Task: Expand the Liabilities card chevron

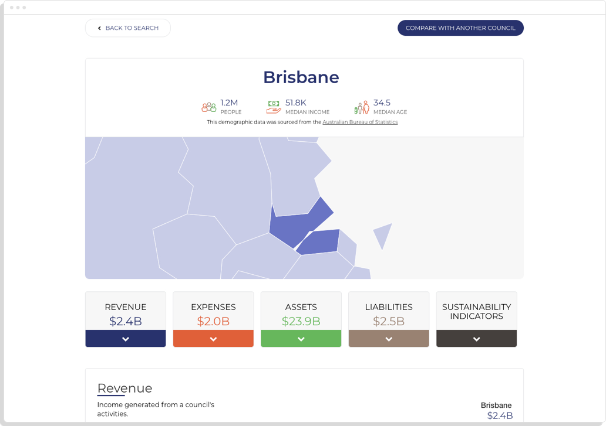Action: (388, 338)
